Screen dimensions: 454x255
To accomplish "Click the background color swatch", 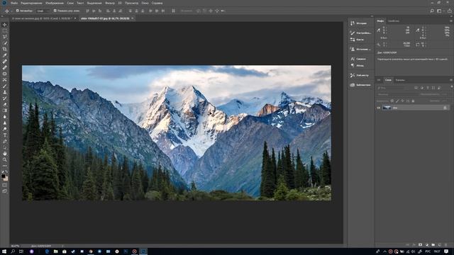I will tap(6, 178).
